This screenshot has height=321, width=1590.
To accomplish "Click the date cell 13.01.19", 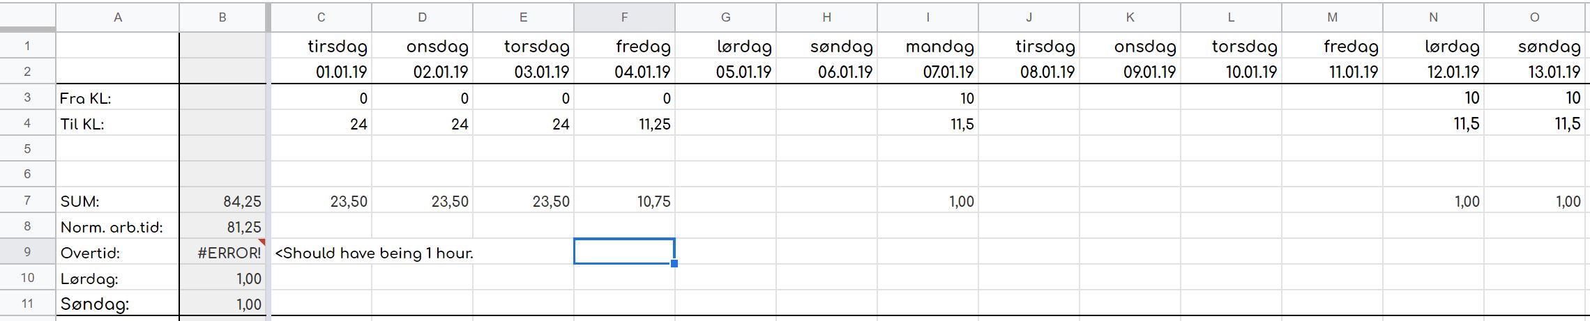I will pos(1534,72).
